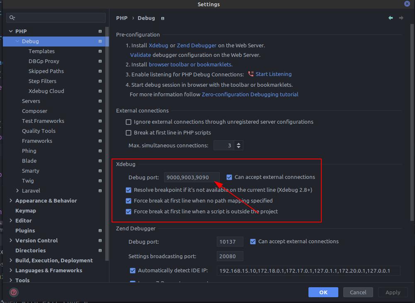Open the help question mark icon
This screenshot has width=415, height=303.
pyautogui.click(x=14, y=292)
